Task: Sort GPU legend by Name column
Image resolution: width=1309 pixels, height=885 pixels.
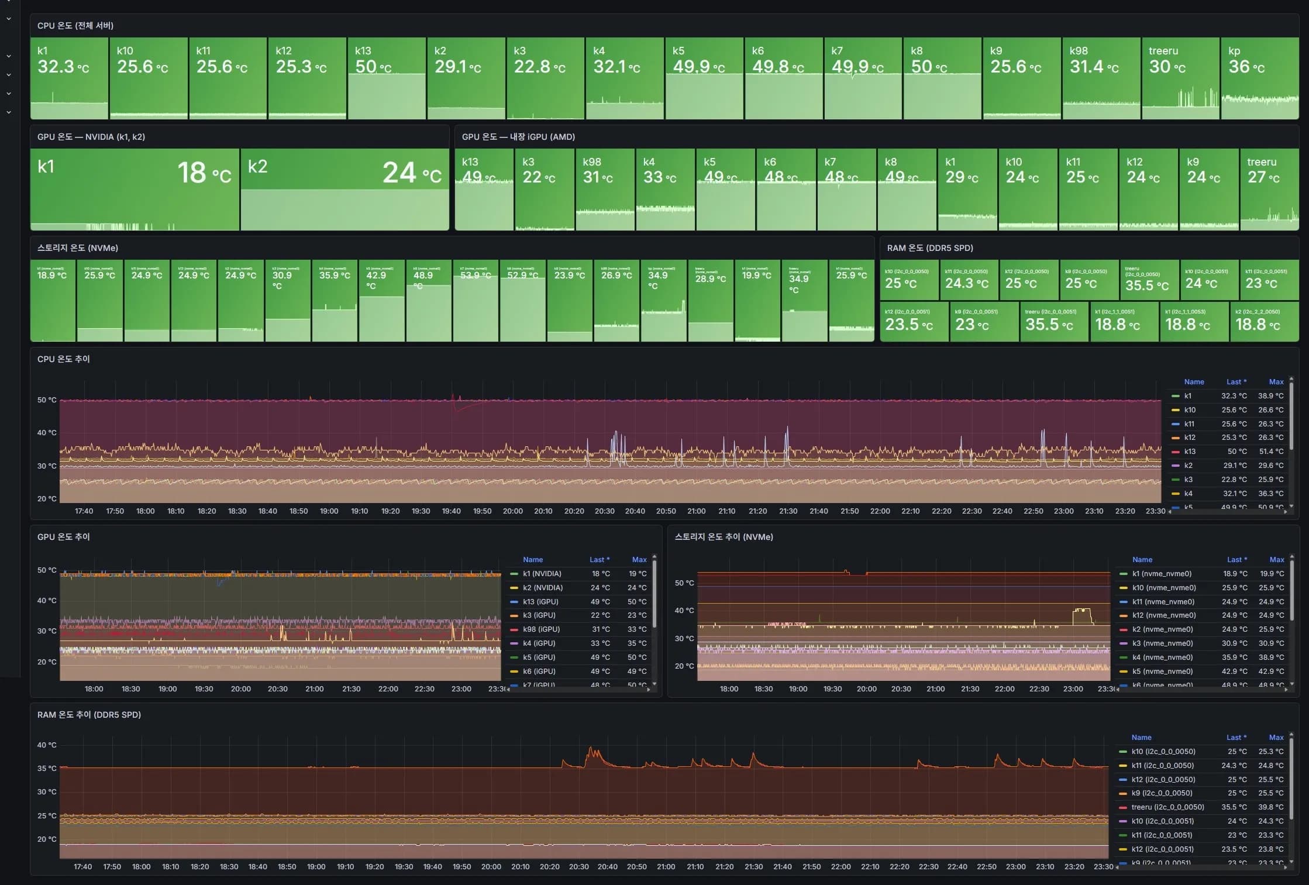Action: click(x=533, y=559)
